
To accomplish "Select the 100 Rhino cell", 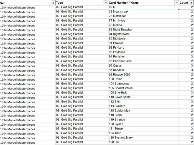I will tap(144, 79).
